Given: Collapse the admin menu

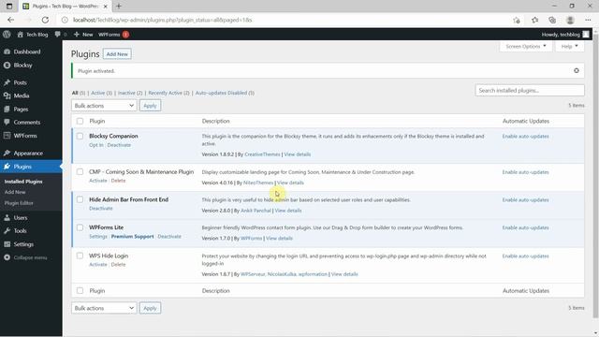Looking at the screenshot, I should click(x=25, y=257).
